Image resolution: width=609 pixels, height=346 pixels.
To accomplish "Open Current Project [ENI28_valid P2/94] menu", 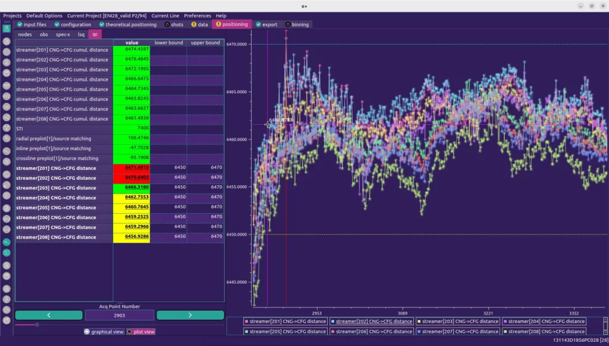I will 107,16.
